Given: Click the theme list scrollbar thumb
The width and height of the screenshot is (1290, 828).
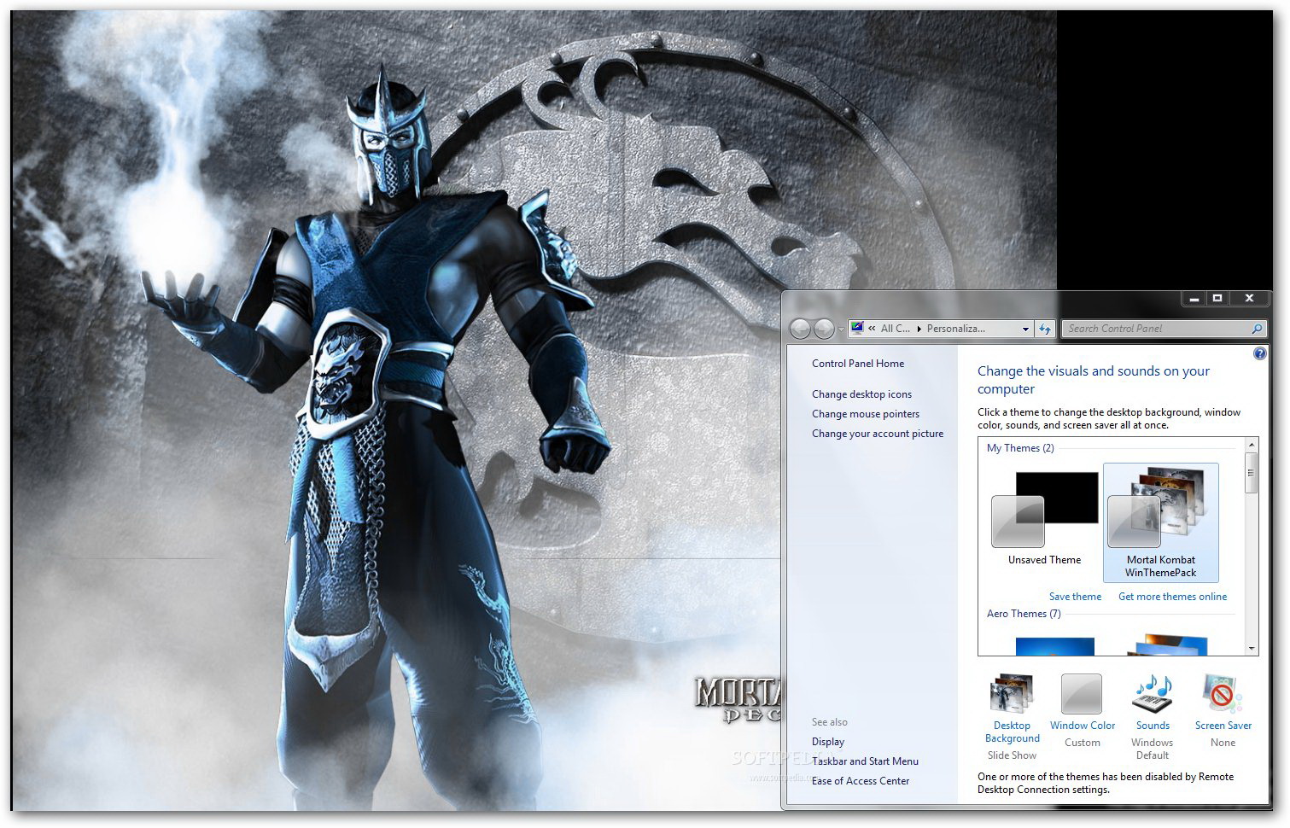Looking at the screenshot, I should coord(1252,473).
